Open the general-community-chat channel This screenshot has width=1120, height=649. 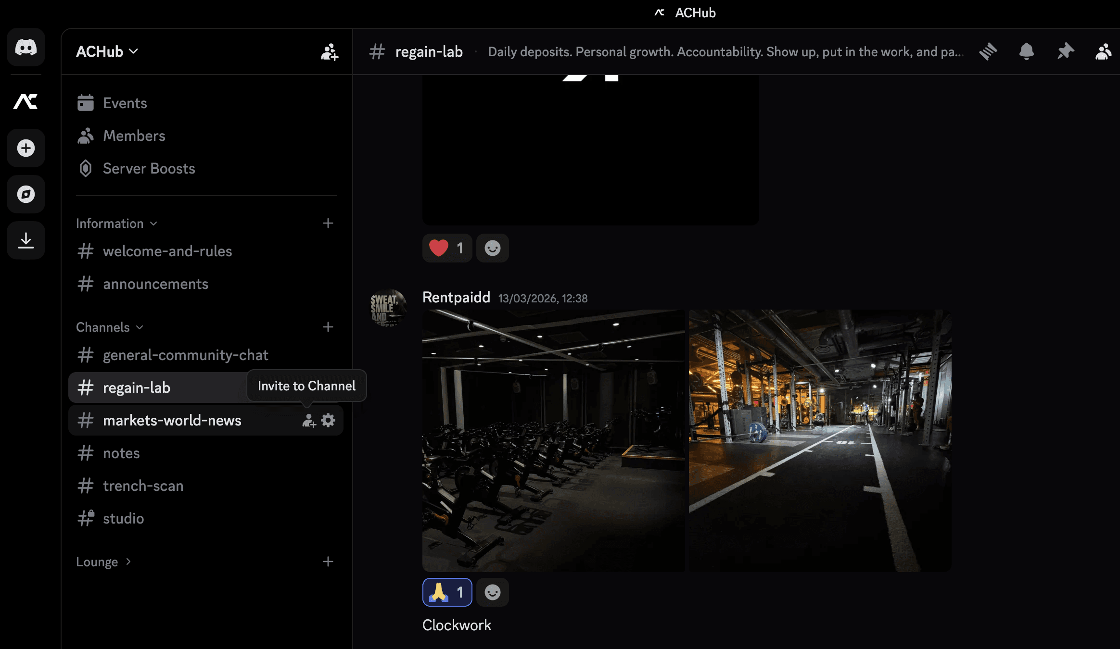click(185, 355)
